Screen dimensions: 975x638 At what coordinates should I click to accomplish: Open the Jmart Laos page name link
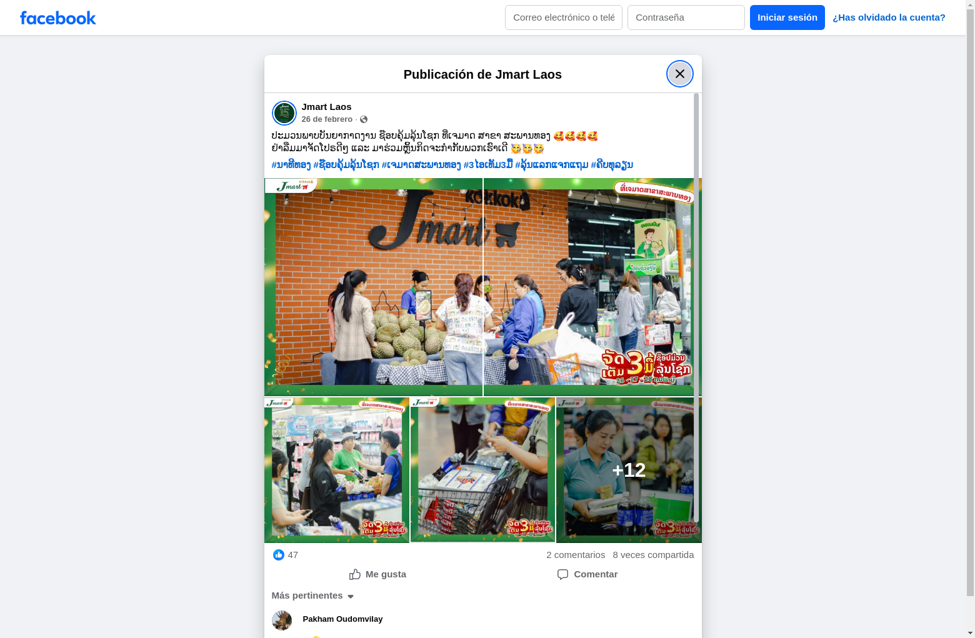click(326, 107)
